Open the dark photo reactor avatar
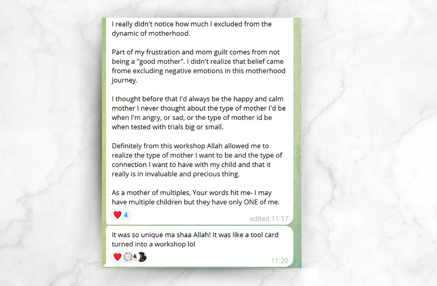 tap(142, 257)
